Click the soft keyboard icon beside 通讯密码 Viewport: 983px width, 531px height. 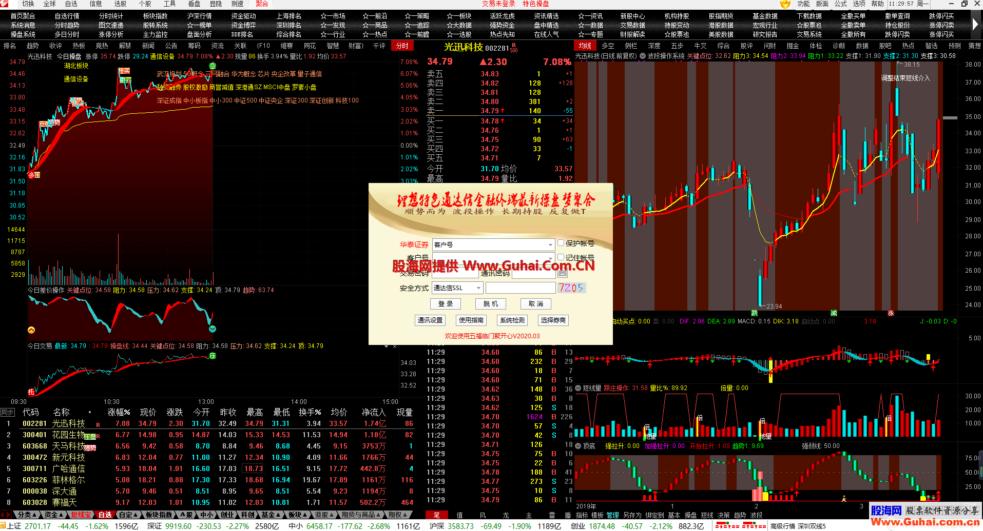click(563, 273)
